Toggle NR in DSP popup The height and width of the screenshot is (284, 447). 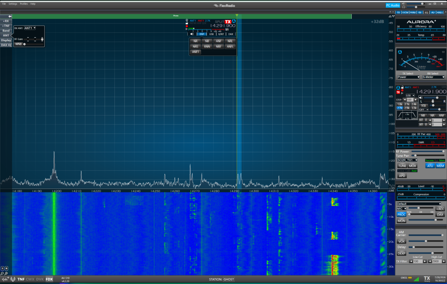point(195,41)
